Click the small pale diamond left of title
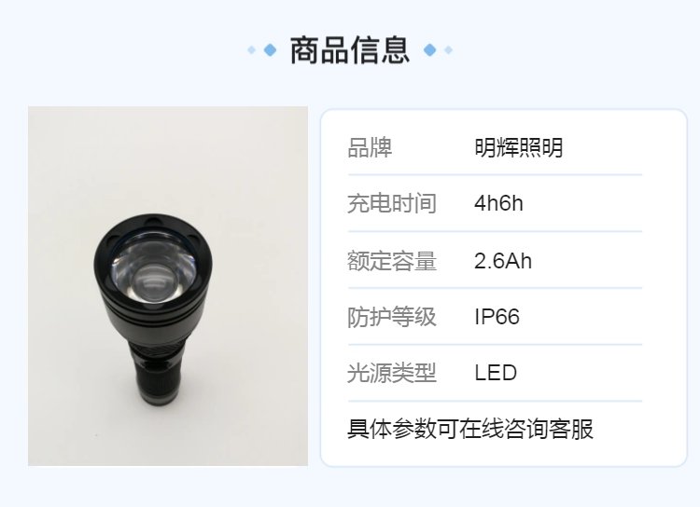 (x=252, y=50)
